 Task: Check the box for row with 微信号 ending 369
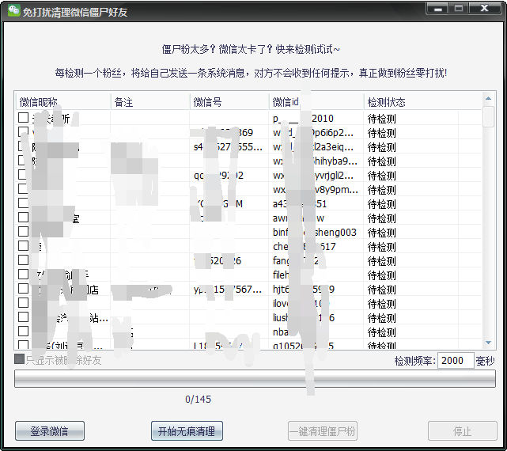pos(23,131)
